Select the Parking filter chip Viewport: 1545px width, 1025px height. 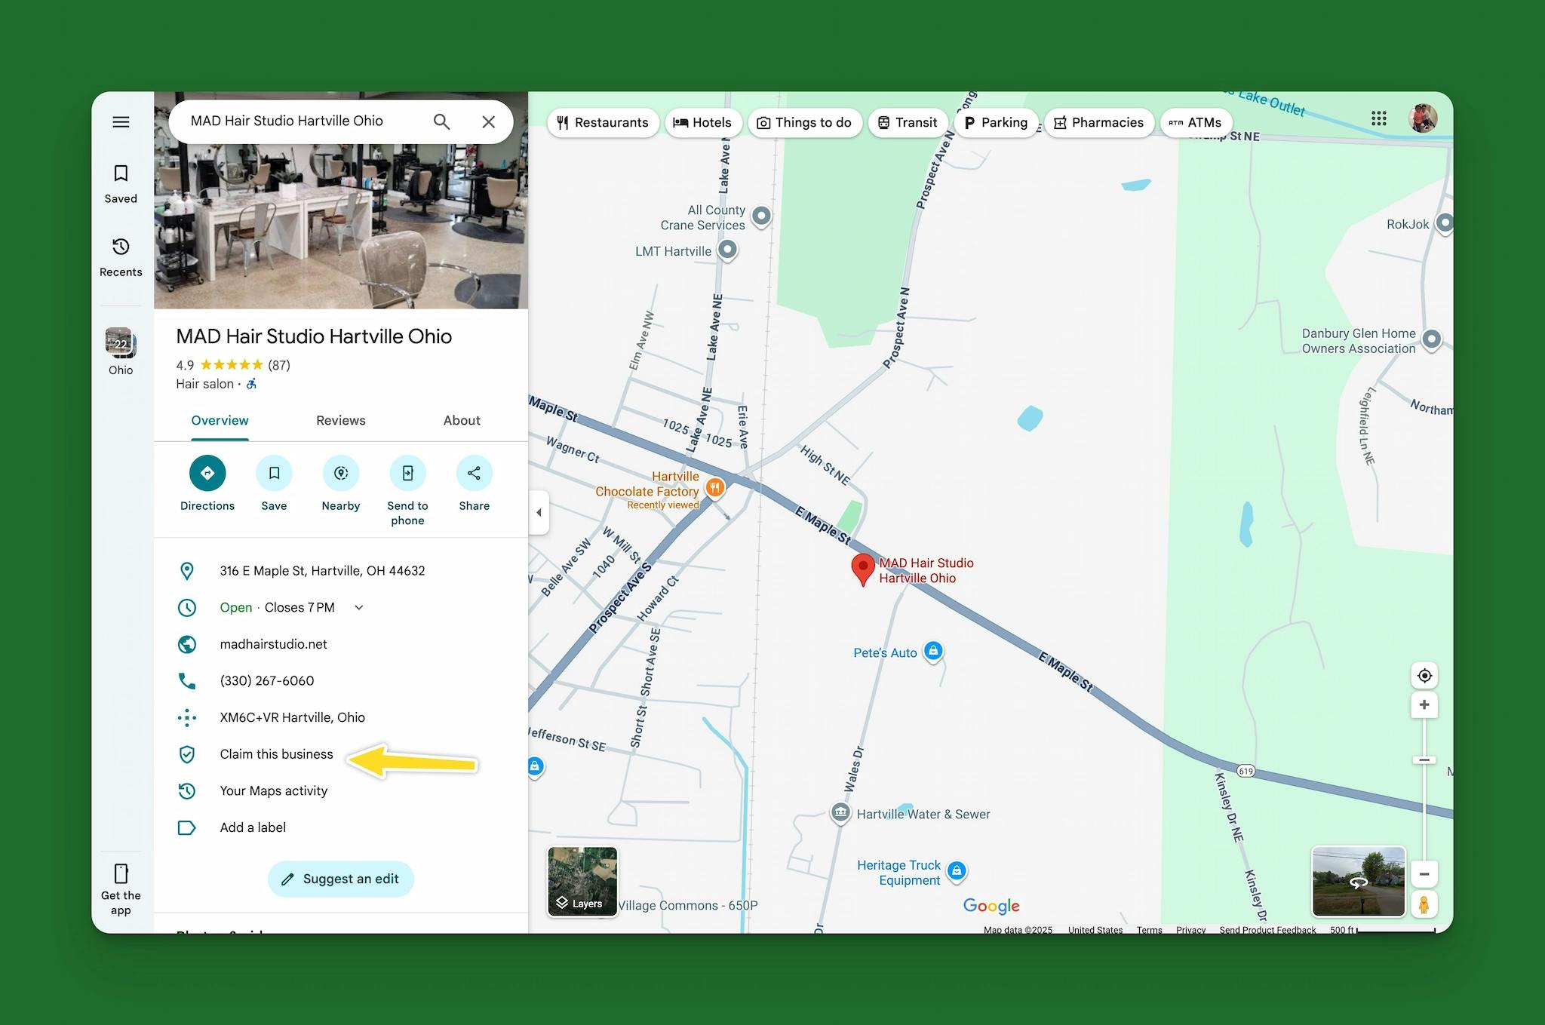point(996,123)
